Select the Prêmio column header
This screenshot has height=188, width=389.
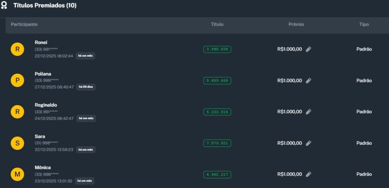click(x=296, y=24)
